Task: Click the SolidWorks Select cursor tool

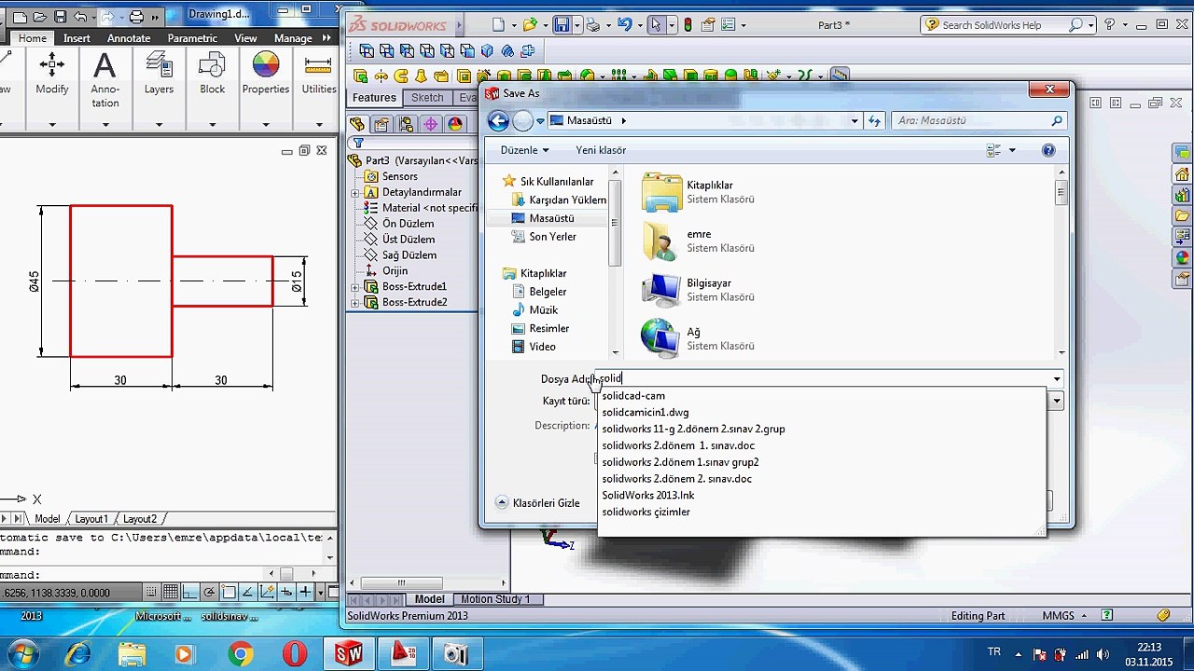Action: pos(656,25)
